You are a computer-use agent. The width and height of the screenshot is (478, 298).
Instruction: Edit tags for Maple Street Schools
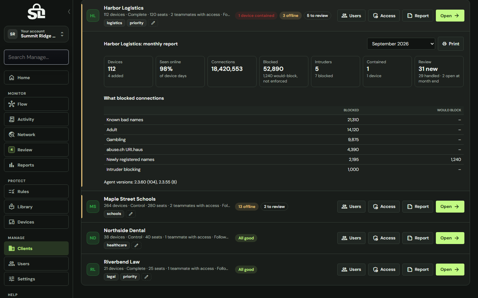coord(130,214)
